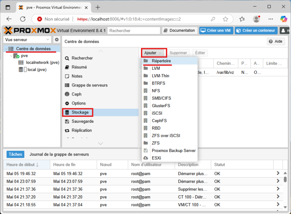
Task: Open the browser favorites list icon
Action: (x=242, y=19)
